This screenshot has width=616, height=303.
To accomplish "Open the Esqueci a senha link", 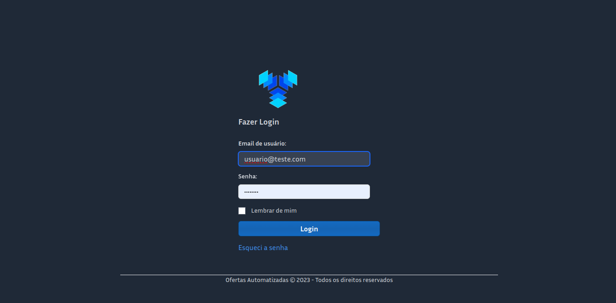I will [263, 248].
